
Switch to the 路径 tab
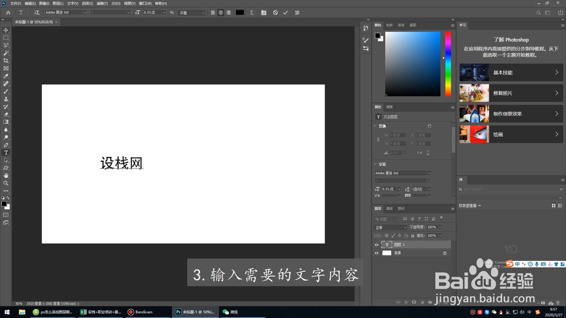coord(401,208)
